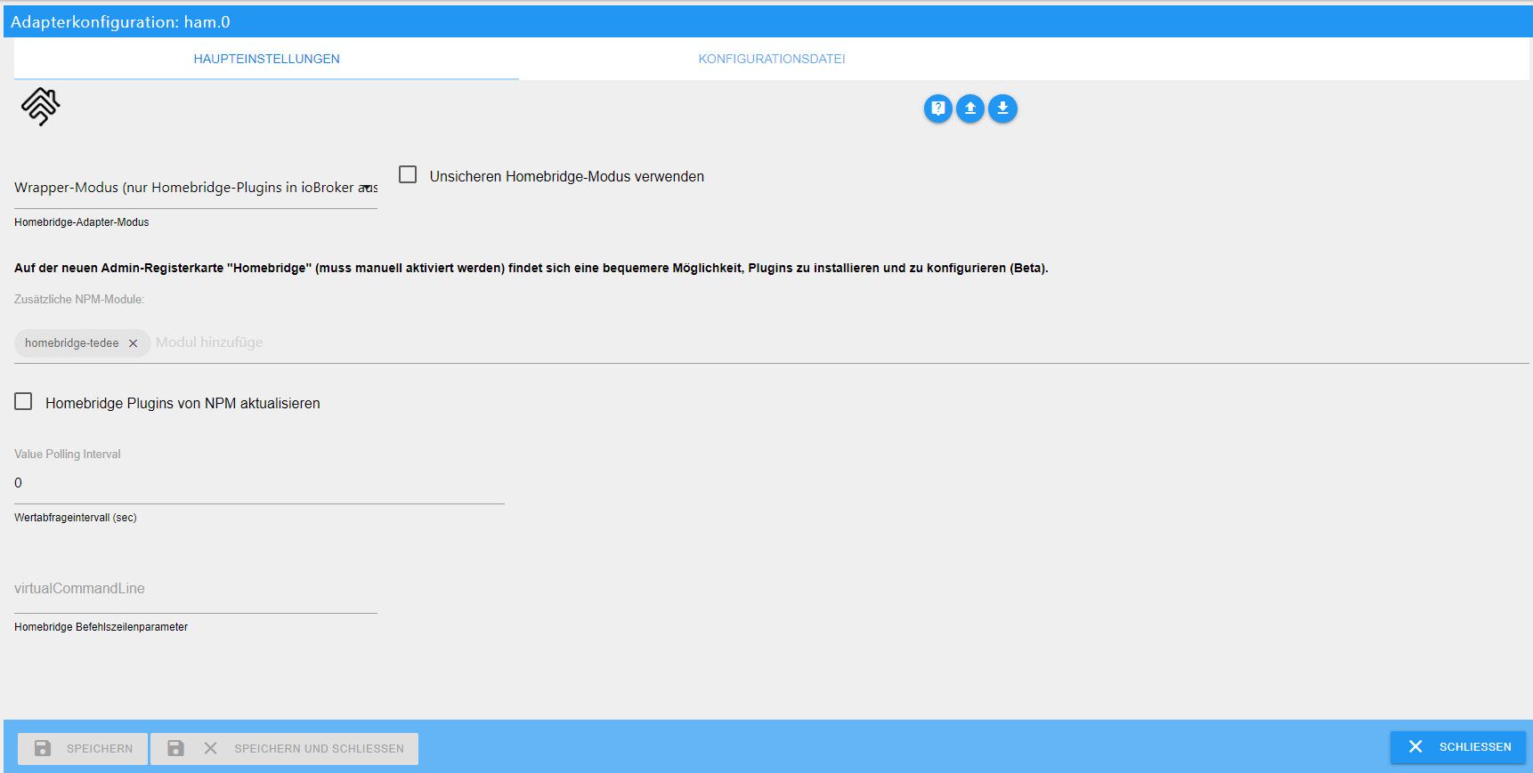1533x773 pixels.
Task: Switch to the Konfigurationsdatei tab
Action: pos(772,59)
